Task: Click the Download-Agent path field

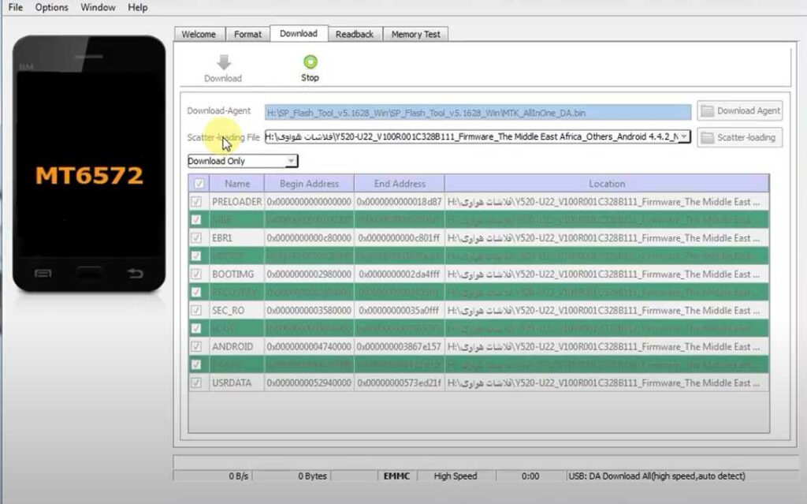Action: (x=478, y=112)
